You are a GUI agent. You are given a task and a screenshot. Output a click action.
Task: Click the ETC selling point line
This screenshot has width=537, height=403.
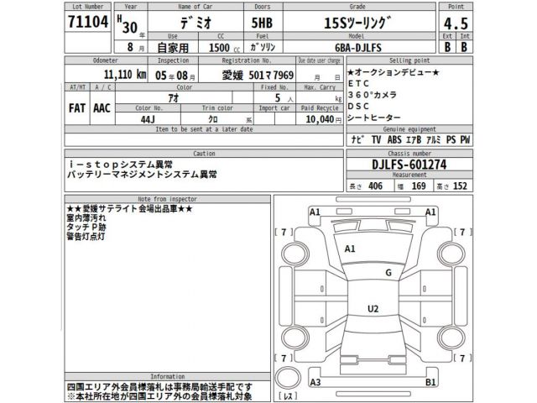click(x=358, y=84)
